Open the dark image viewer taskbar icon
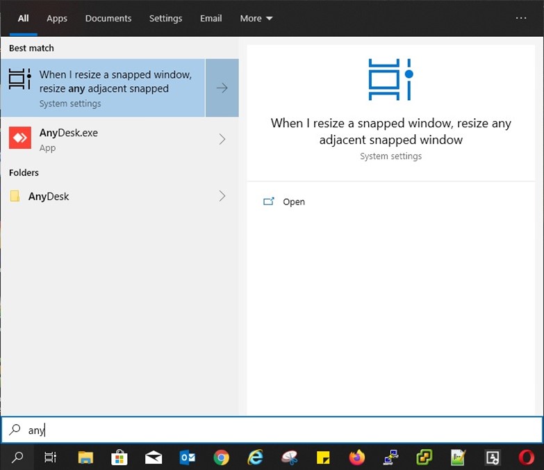 pyautogui.click(x=493, y=458)
